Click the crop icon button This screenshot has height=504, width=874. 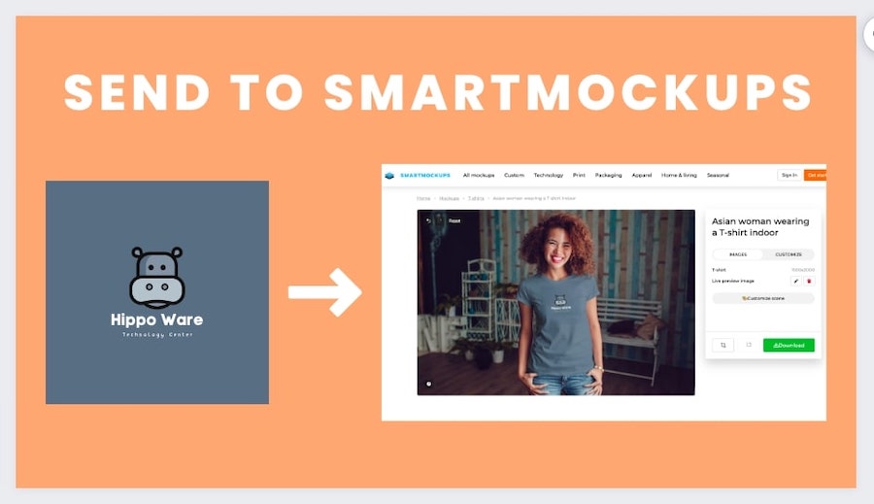723,345
